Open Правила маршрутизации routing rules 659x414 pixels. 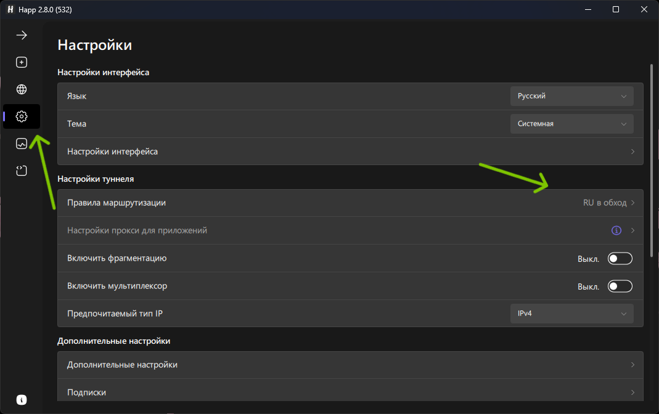point(350,203)
